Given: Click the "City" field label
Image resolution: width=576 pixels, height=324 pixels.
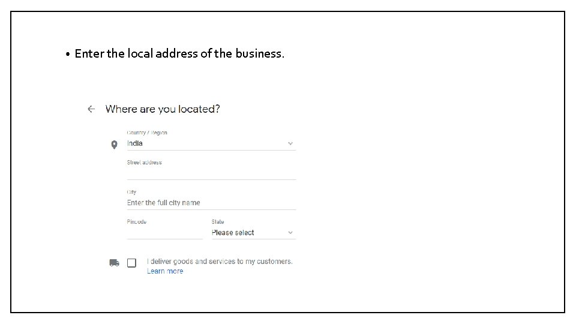Looking at the screenshot, I should (131, 192).
